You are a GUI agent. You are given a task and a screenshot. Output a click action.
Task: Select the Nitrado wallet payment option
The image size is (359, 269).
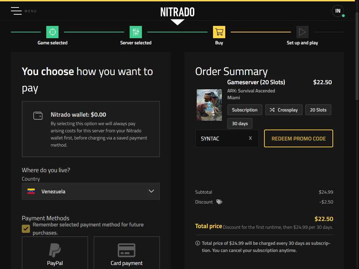pos(91,129)
